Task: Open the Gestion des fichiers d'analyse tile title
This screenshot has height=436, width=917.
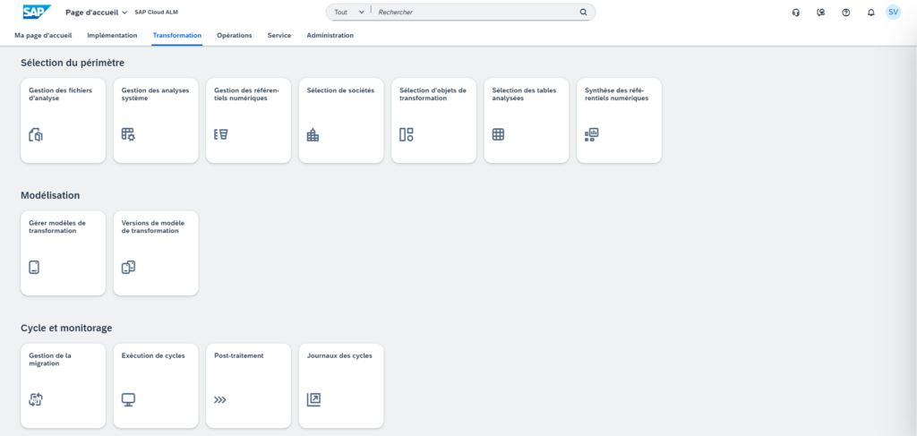Action: (x=60, y=94)
